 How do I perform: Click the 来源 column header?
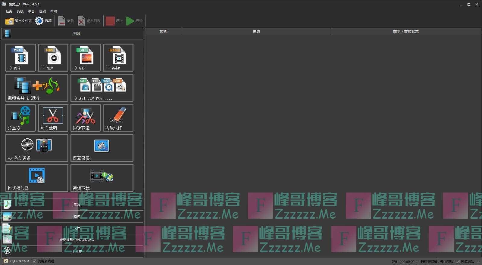pyautogui.click(x=256, y=32)
